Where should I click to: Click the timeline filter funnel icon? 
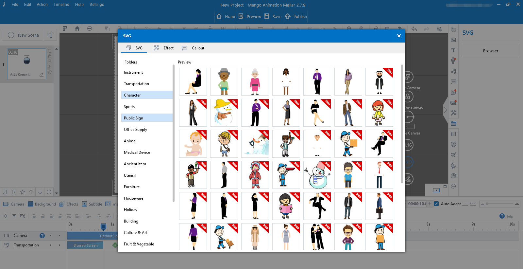coord(14,216)
